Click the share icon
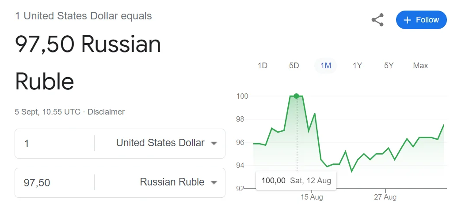This screenshot has width=473, height=211. (377, 20)
